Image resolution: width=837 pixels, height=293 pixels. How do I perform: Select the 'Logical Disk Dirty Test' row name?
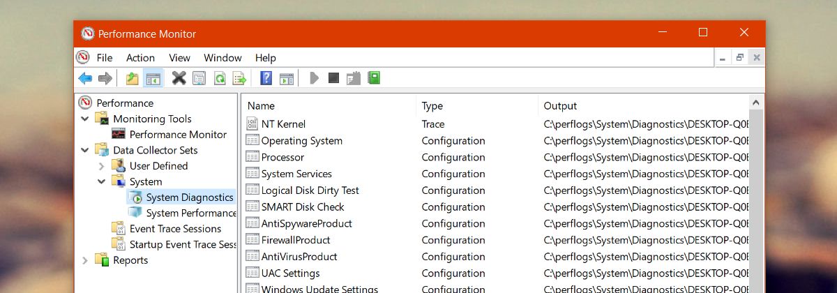tap(310, 190)
